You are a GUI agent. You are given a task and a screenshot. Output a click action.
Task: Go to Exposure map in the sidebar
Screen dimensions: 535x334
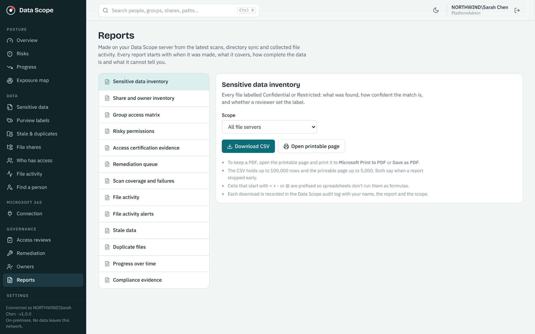coord(43,81)
